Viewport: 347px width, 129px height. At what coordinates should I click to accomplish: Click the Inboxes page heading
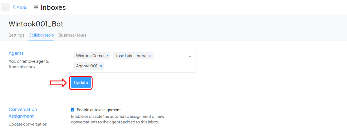coord(53,7)
